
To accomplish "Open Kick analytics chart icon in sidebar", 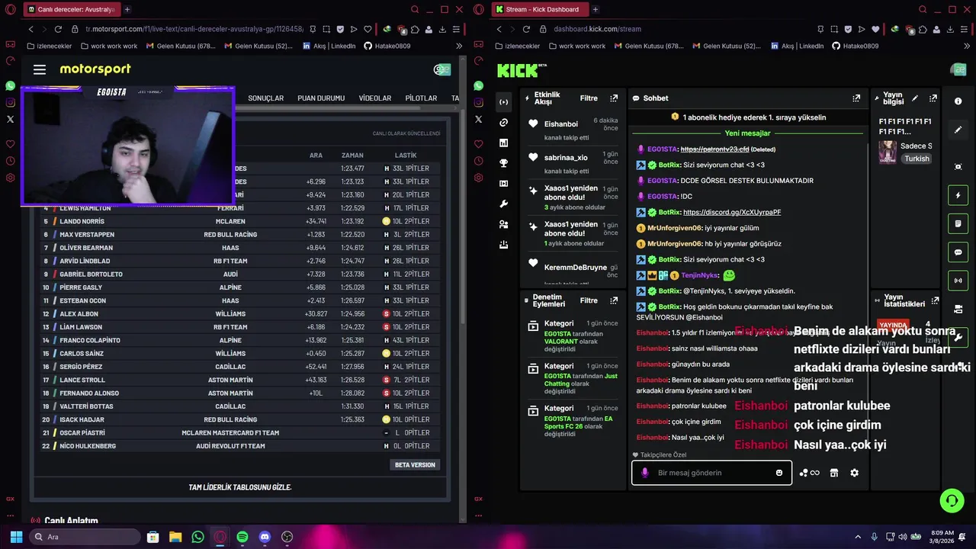I will [503, 143].
